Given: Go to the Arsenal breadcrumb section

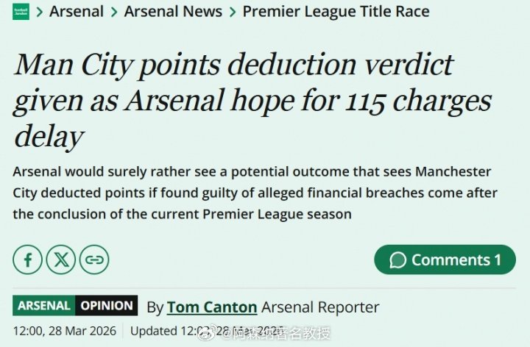Looking at the screenshot, I should pos(75,12).
